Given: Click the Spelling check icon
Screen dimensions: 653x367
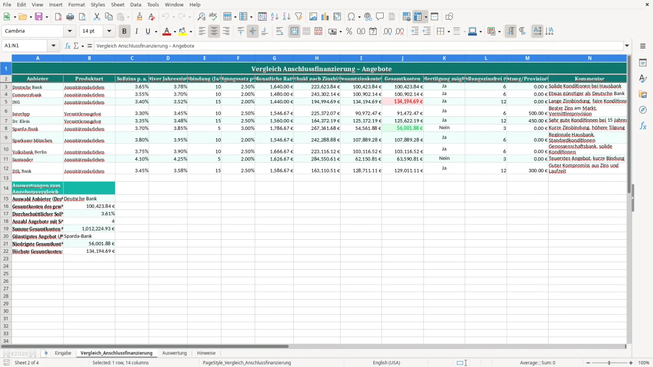Looking at the screenshot, I should click(x=213, y=17).
